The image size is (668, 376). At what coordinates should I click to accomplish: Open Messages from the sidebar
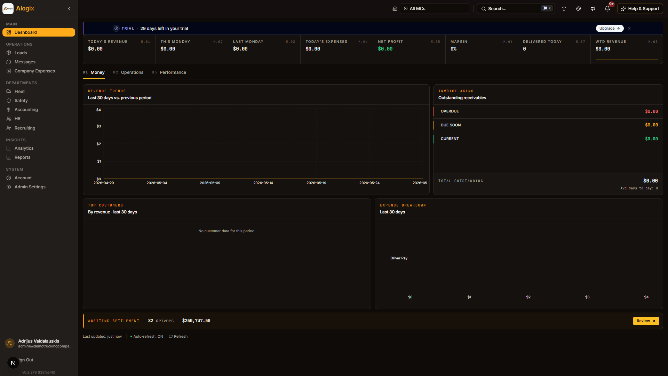coord(39,62)
